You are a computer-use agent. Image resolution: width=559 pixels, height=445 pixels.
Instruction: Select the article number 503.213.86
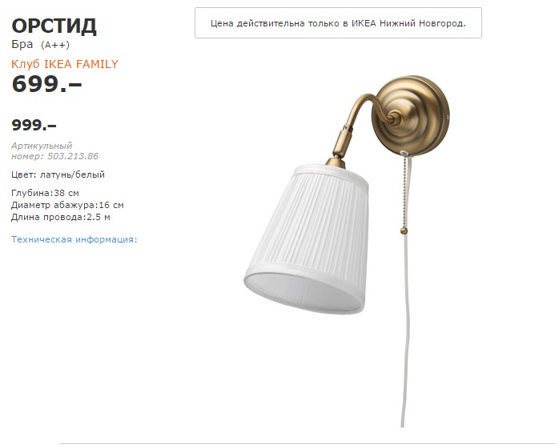coord(73,156)
